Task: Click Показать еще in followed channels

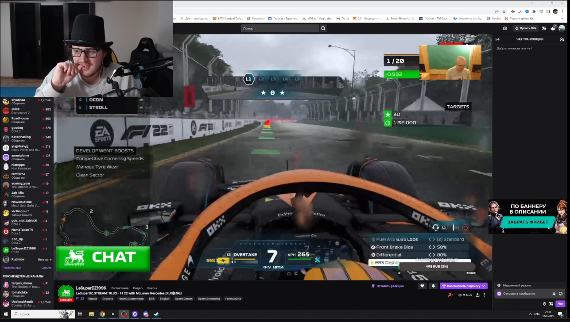Action: [12, 268]
